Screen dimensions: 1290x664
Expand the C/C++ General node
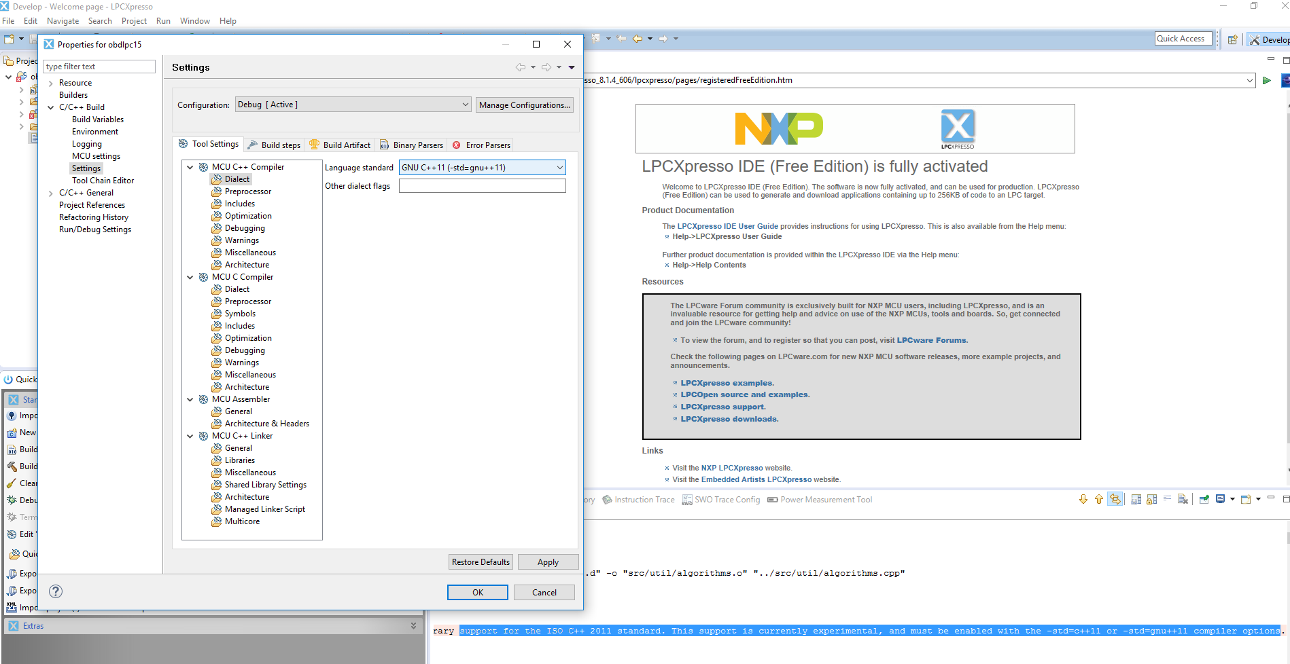coord(51,193)
